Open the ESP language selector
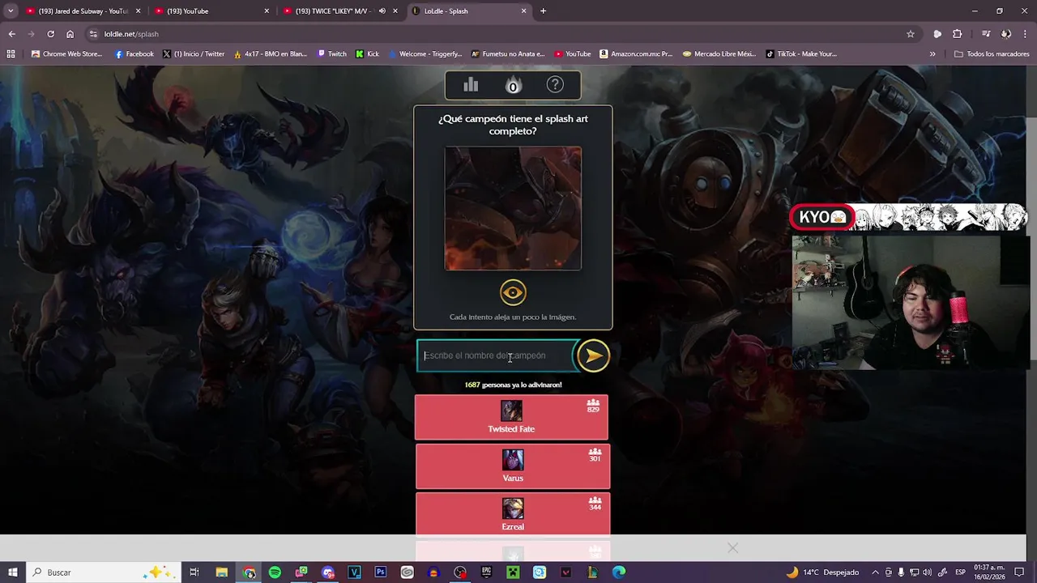Screen dimensions: 1037x583 tap(960, 572)
